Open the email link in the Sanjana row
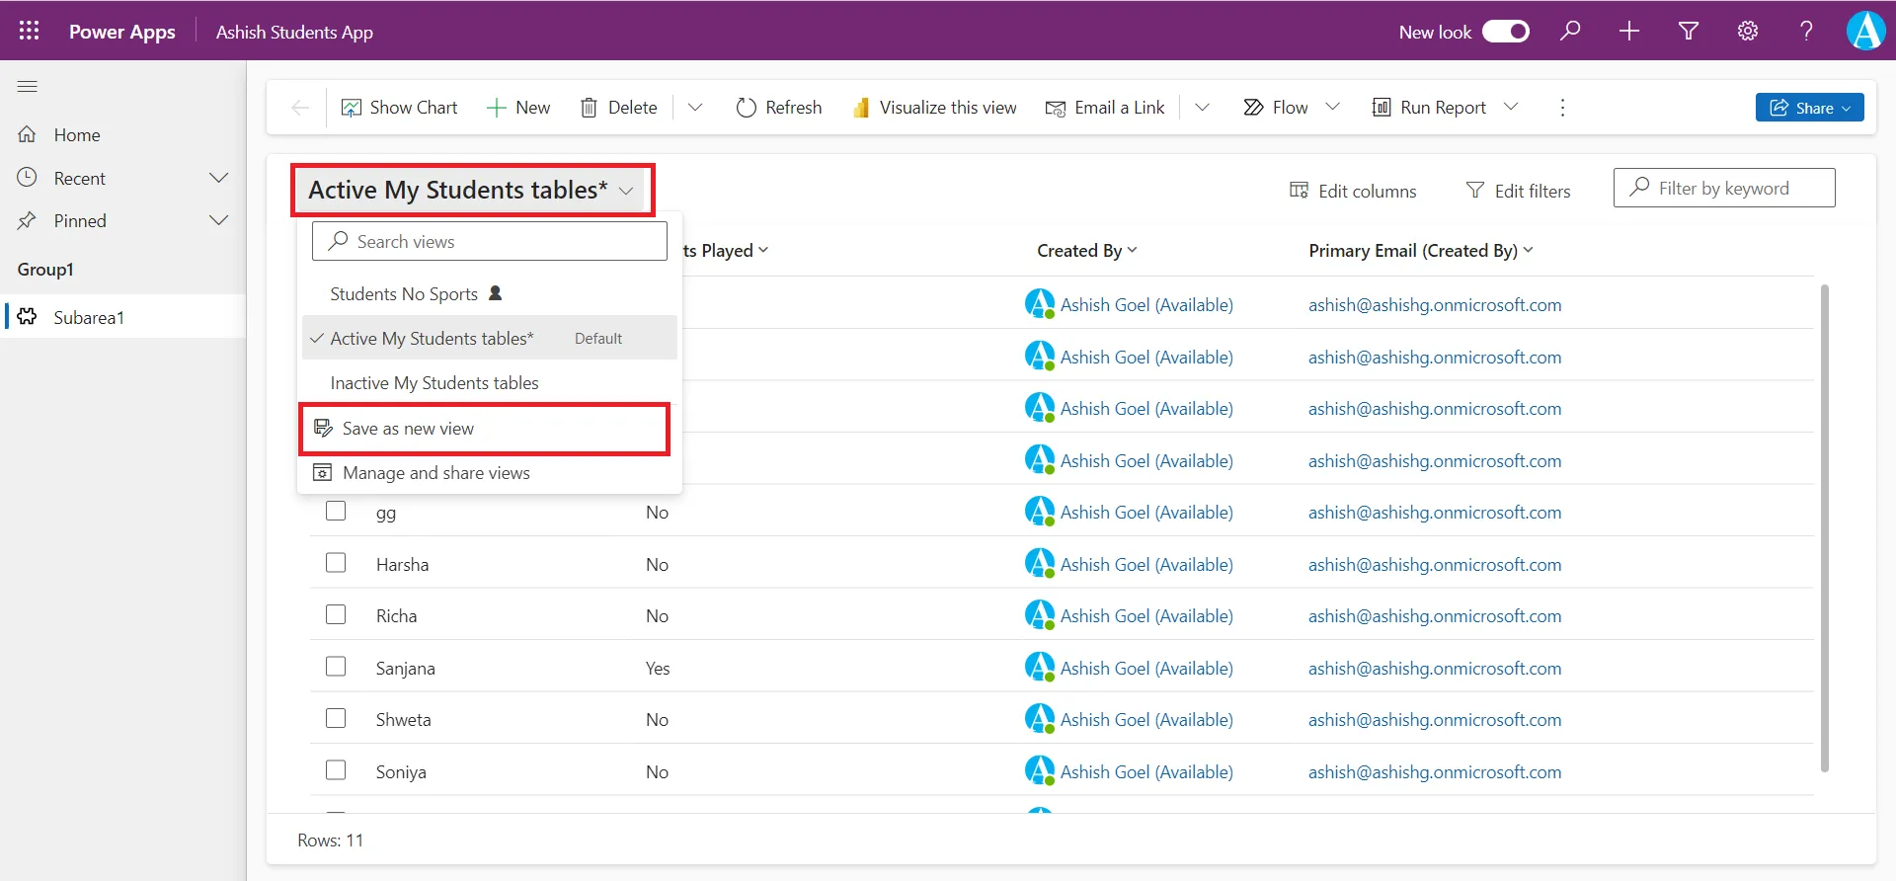 coord(1435,668)
